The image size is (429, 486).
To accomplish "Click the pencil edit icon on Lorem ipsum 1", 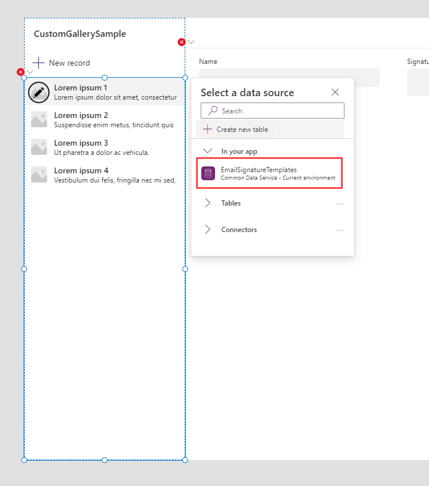I will [x=39, y=92].
